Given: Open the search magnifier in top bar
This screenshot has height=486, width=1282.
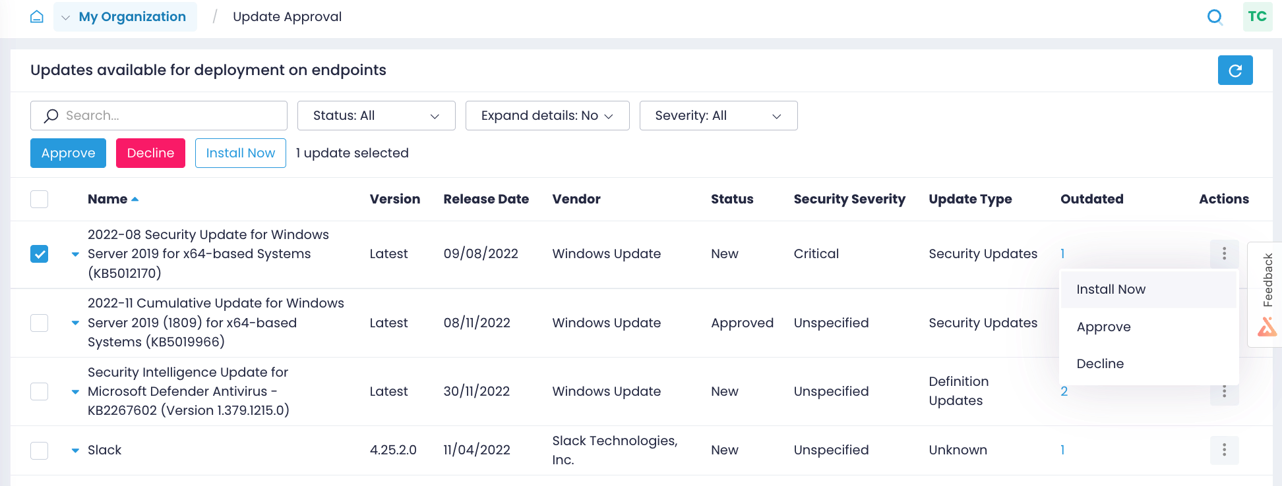Looking at the screenshot, I should [x=1214, y=17].
